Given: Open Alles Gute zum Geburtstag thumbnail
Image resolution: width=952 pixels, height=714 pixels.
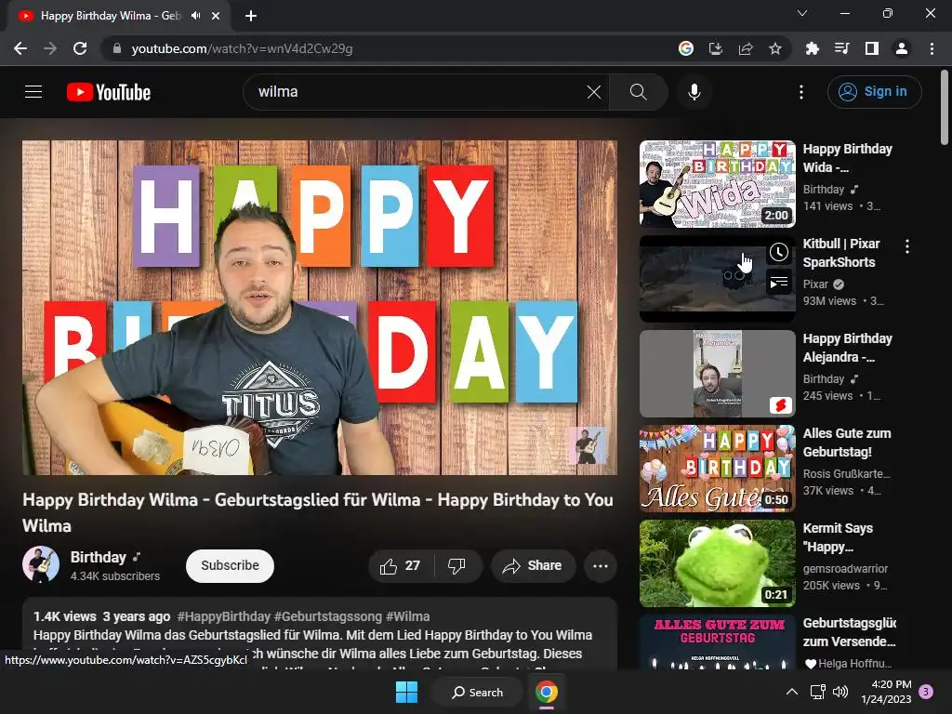Looking at the screenshot, I should point(717,469).
